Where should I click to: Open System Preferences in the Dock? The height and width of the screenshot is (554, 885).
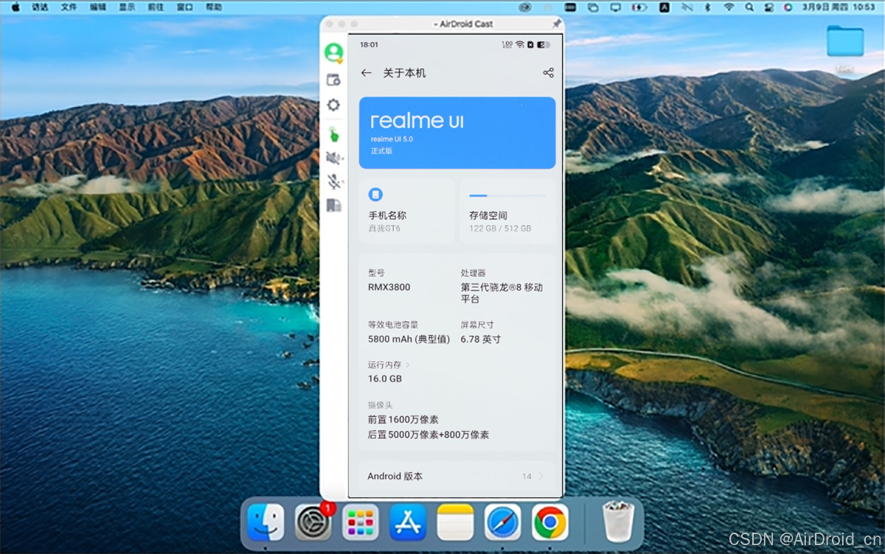(x=313, y=522)
